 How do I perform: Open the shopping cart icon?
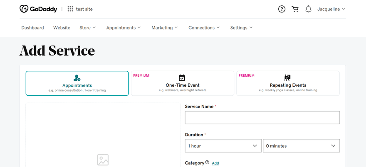pyautogui.click(x=295, y=9)
